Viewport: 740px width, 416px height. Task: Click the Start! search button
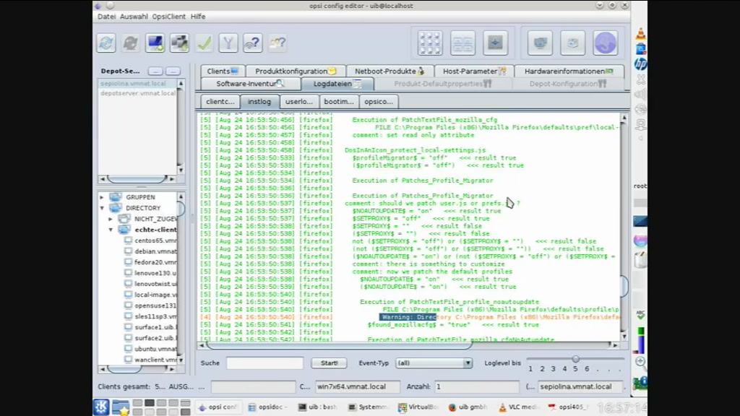pyautogui.click(x=329, y=363)
